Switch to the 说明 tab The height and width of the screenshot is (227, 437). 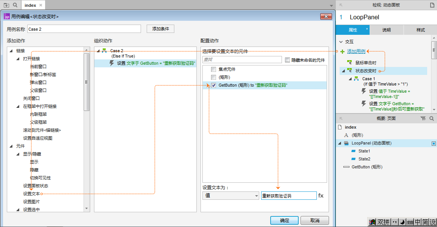[x=386, y=30]
